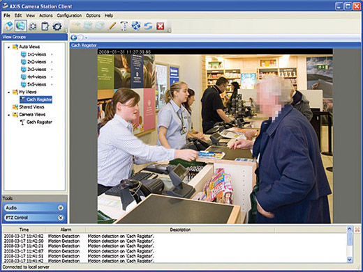Click the red X delete toolbar icon
The image size is (363, 272).
tap(160, 26)
